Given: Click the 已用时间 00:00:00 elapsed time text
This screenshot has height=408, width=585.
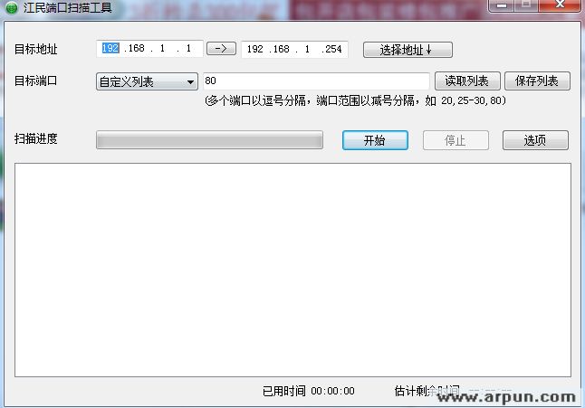Looking at the screenshot, I should pyautogui.click(x=309, y=391).
